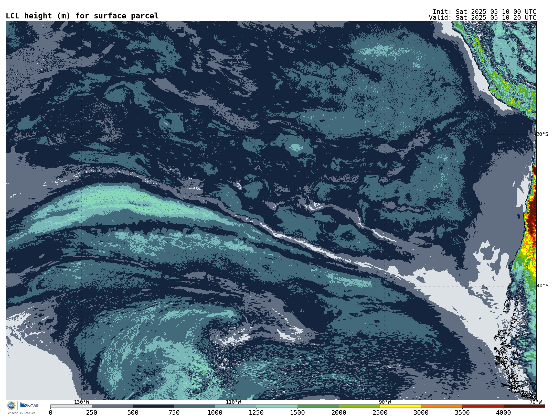Click the colorbar tick label 1000
The image size is (553, 416).
tap(215, 412)
